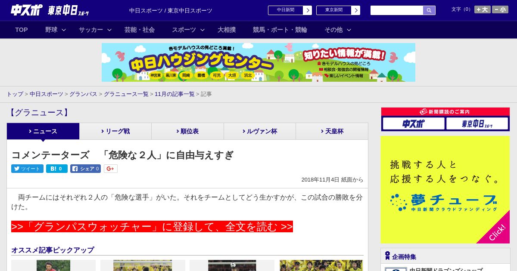Click the article headline コメンテーターズ

tap(122, 155)
